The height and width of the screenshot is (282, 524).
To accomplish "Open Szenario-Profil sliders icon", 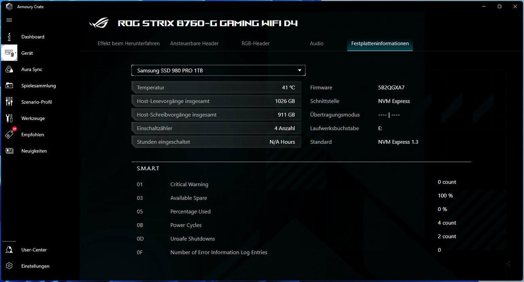I will (x=9, y=102).
